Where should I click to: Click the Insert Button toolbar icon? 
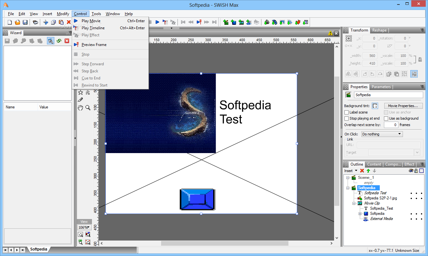pyautogui.click(x=233, y=22)
